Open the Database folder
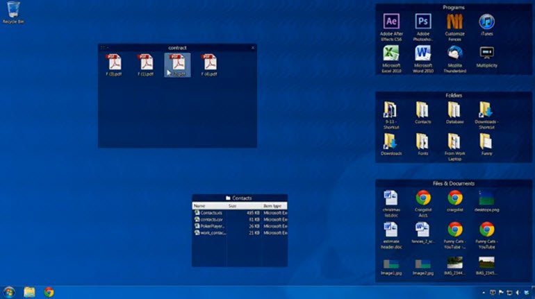 [x=454, y=111]
